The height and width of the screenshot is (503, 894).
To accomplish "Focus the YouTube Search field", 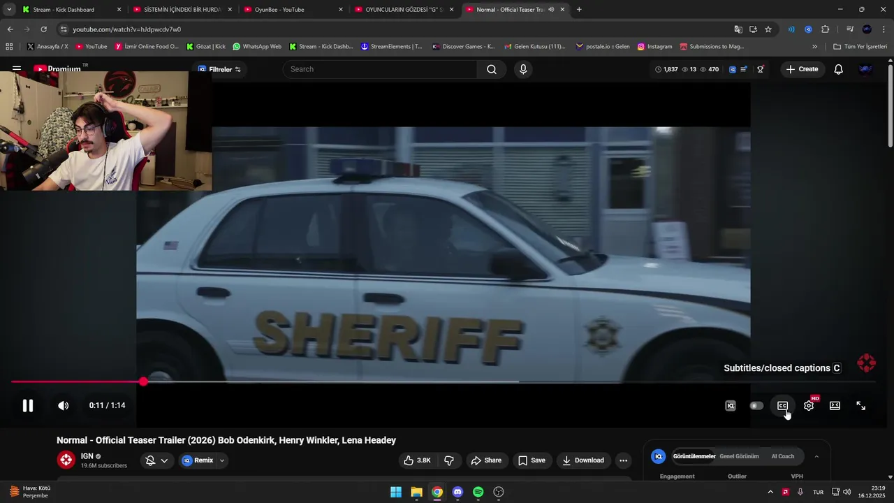I will click(381, 69).
